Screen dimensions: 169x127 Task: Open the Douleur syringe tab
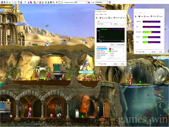click(x=159, y=16)
